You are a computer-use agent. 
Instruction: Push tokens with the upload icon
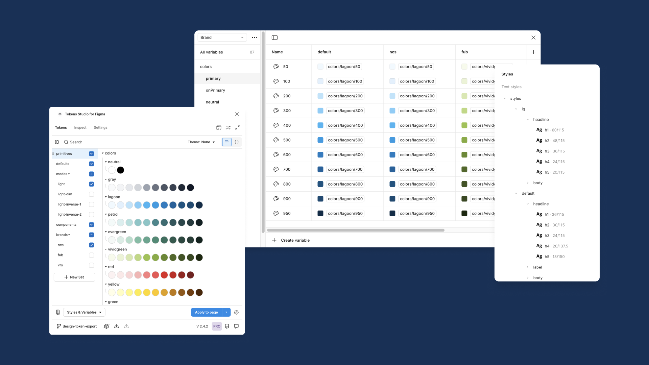(x=126, y=326)
